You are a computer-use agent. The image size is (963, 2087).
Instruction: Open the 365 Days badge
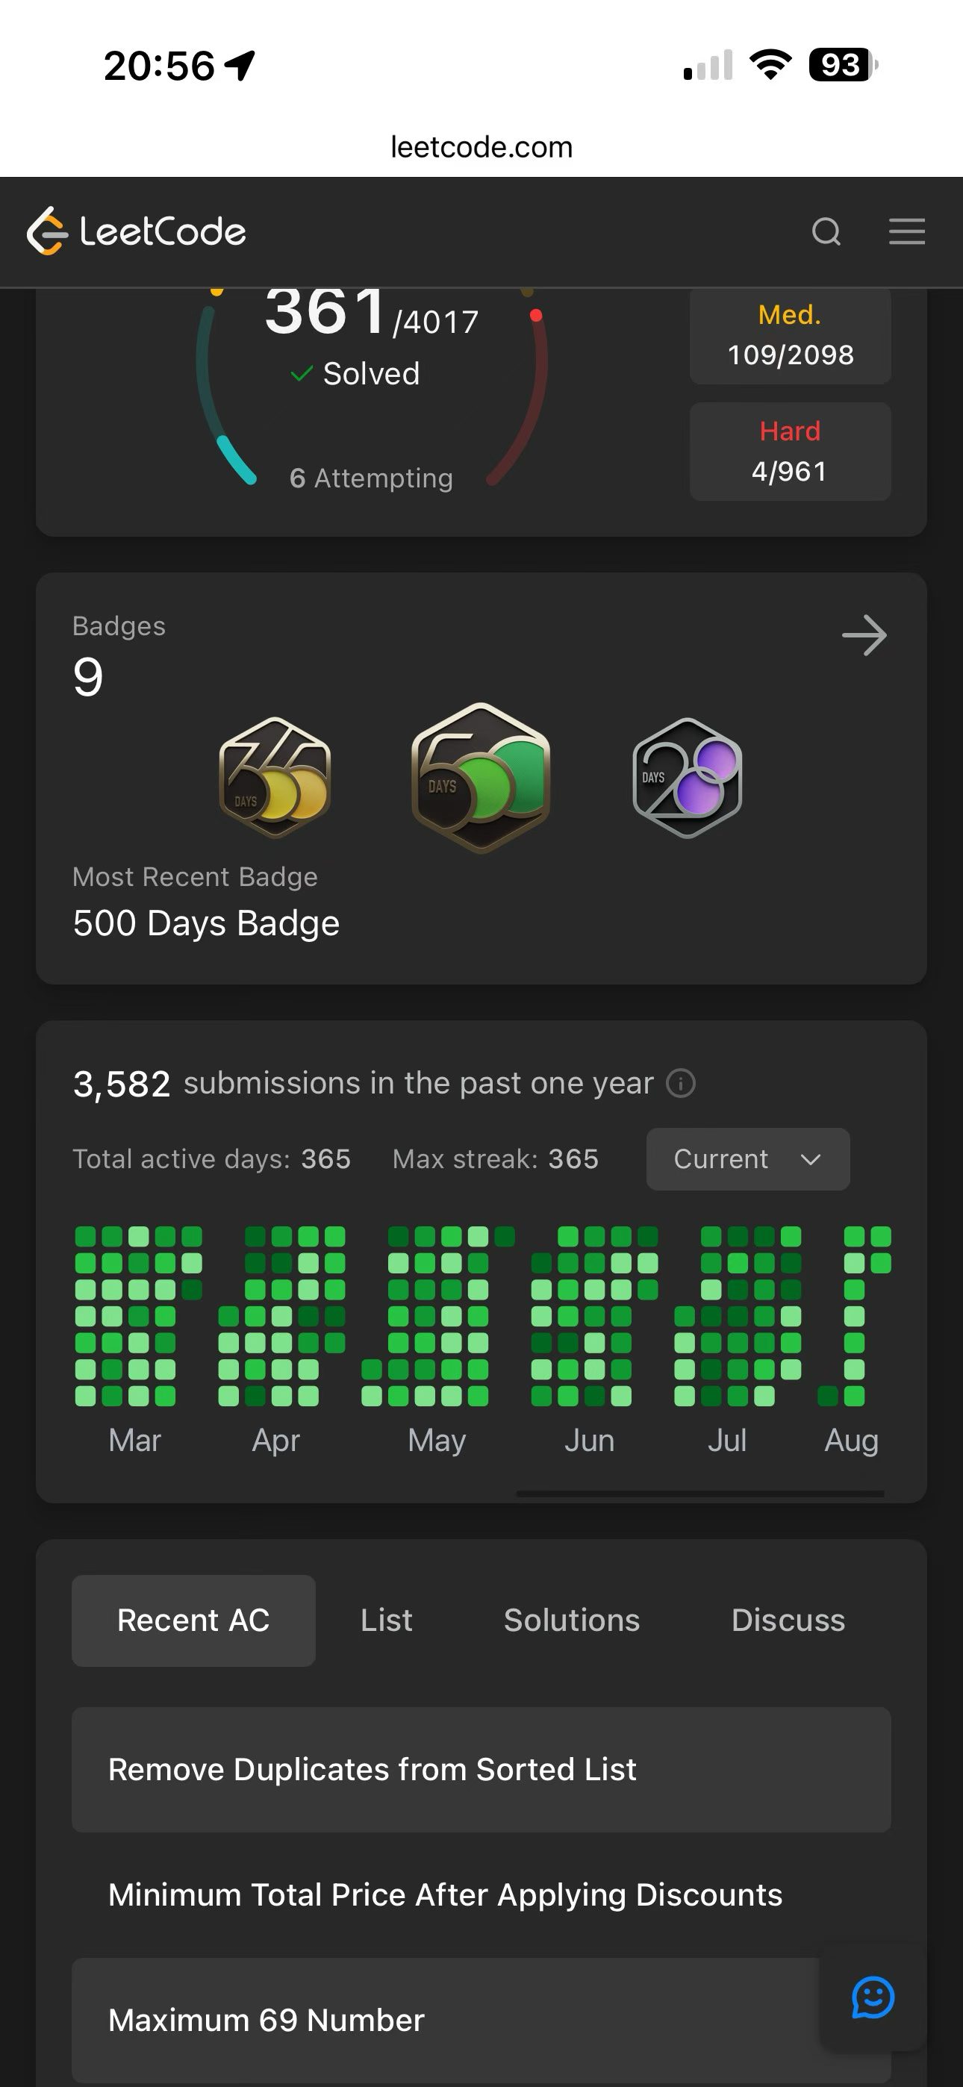click(275, 778)
